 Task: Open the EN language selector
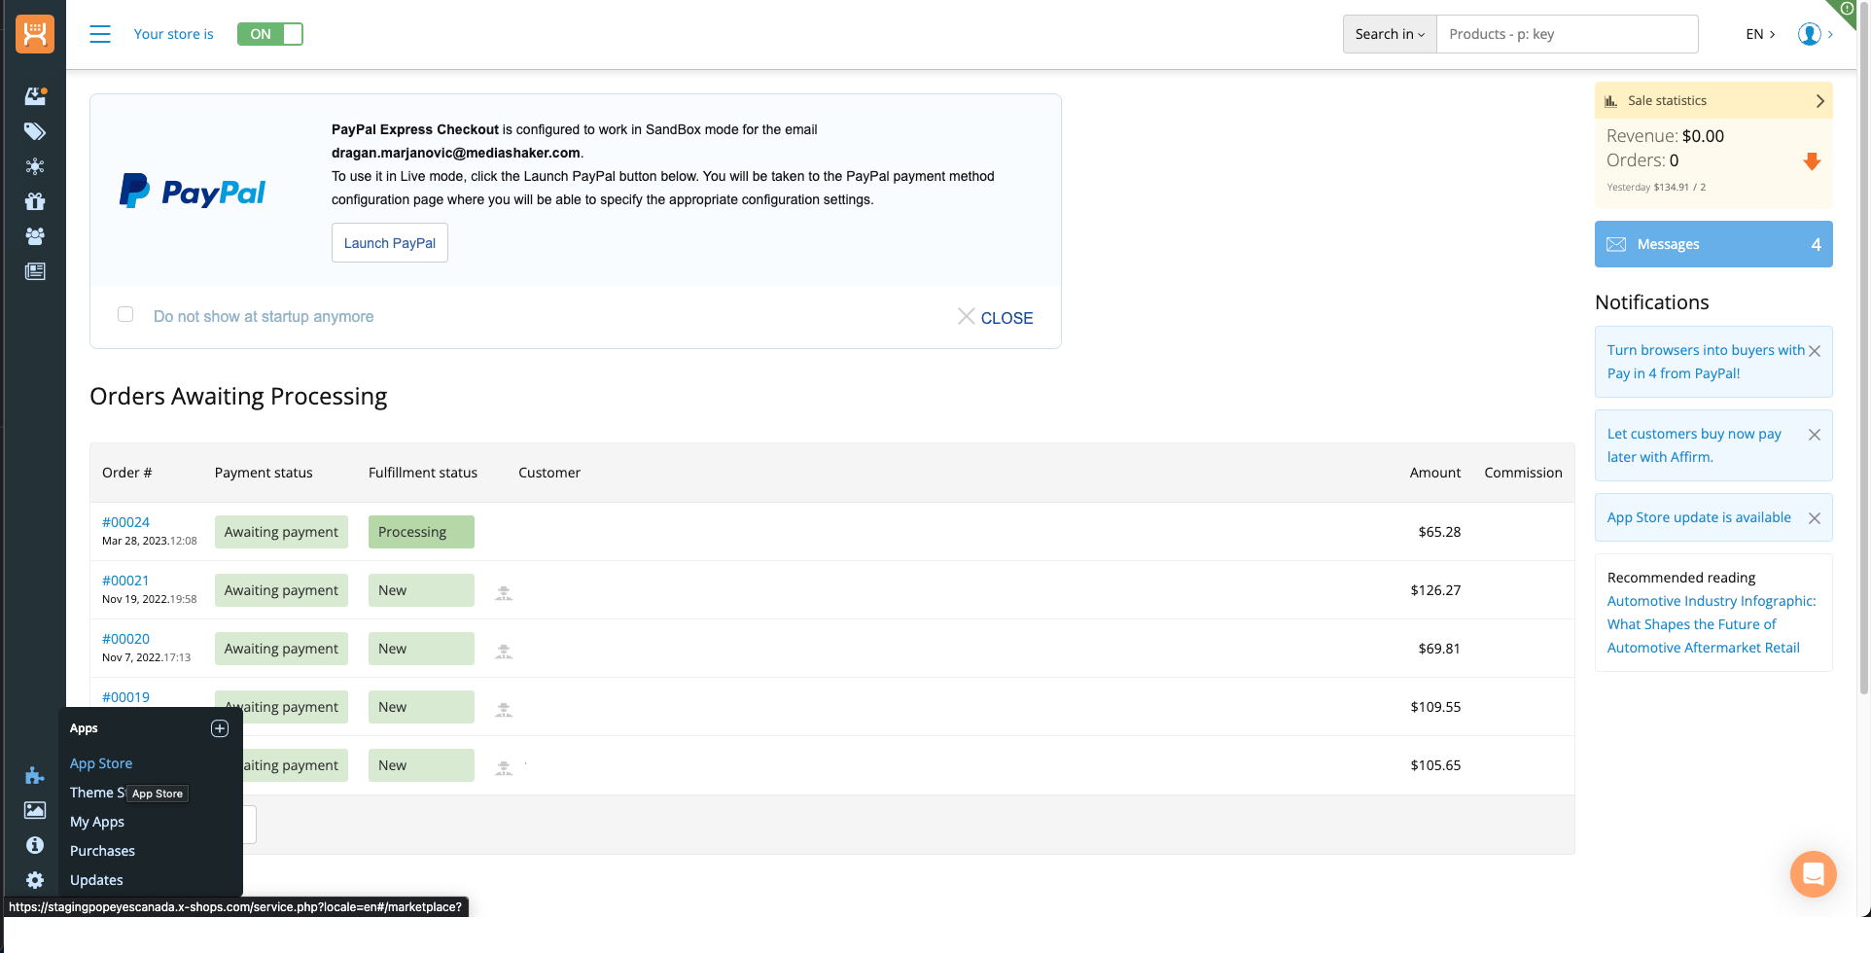[1760, 34]
